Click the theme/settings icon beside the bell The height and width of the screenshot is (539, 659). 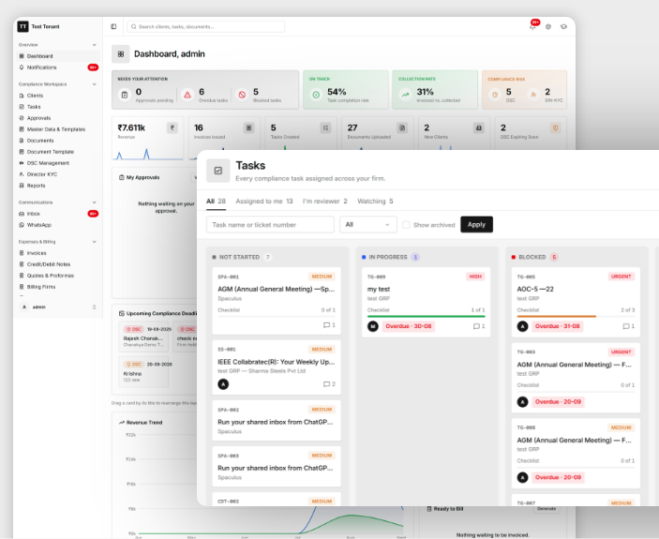[548, 26]
